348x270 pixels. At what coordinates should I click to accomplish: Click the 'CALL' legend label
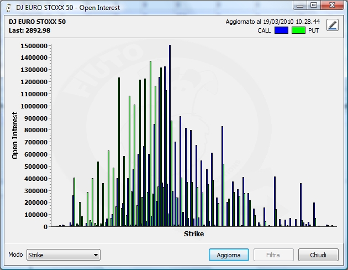point(264,30)
